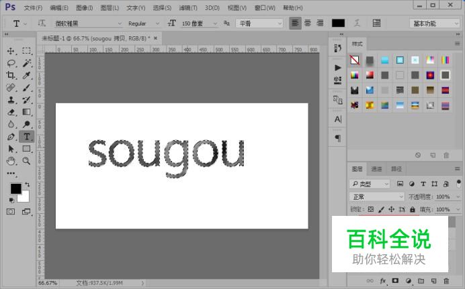Open the 3D menu
465x289 pixels.
(x=212, y=7)
